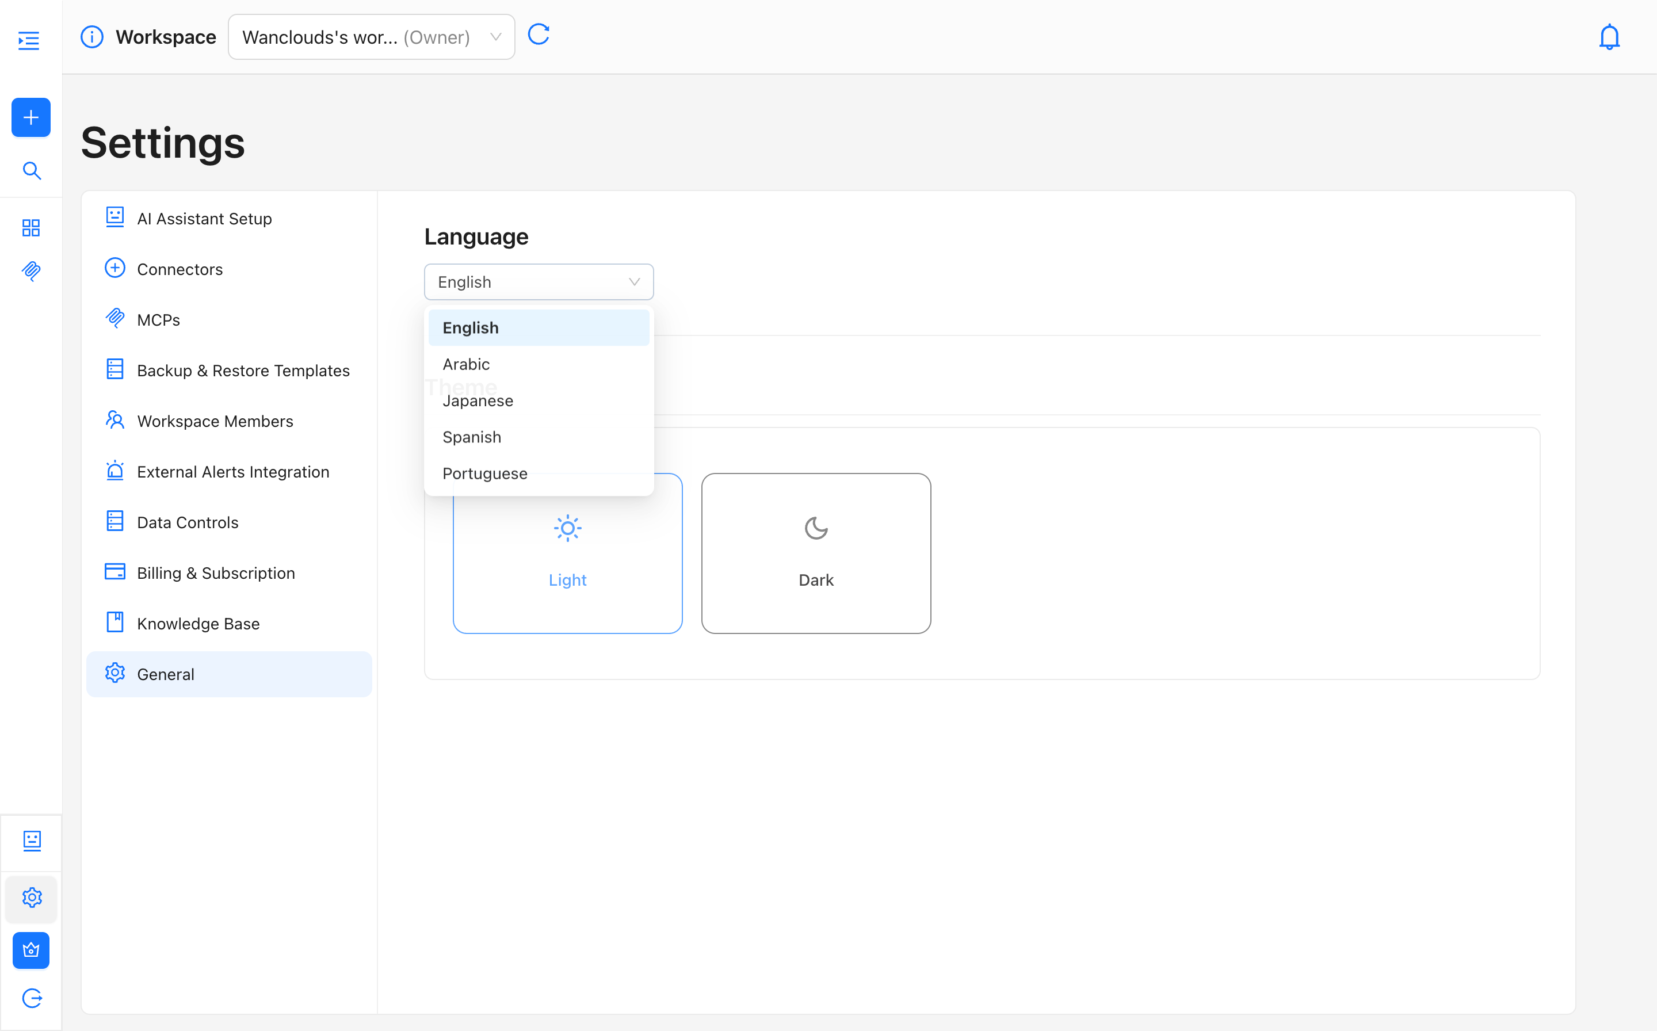Screen dimensions: 1657x1031
Task: Open Workspace Members settings
Action: [215, 421]
